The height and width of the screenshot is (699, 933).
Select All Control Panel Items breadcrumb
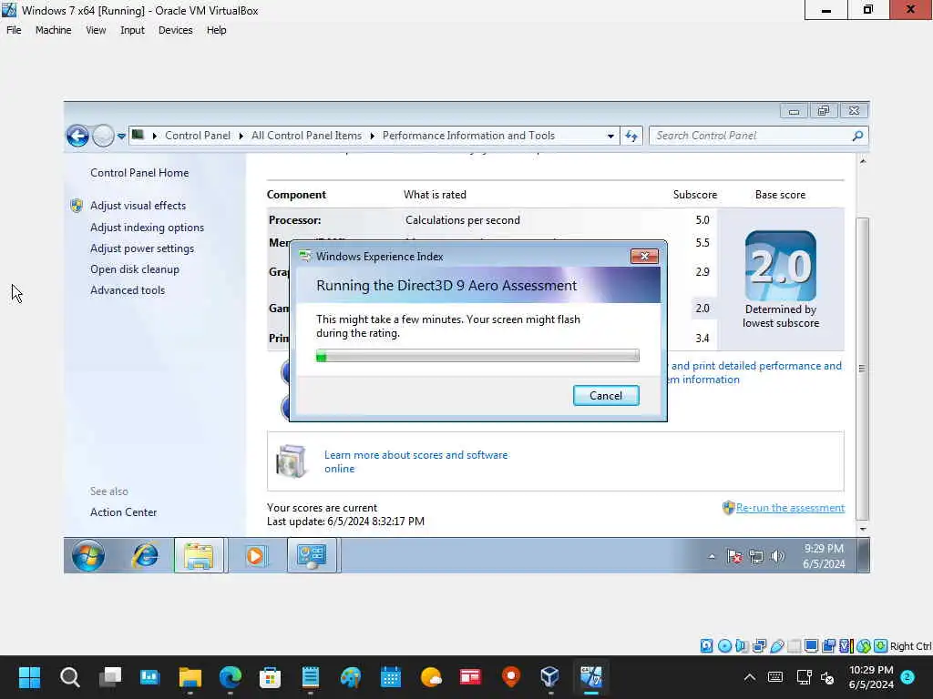pyautogui.click(x=306, y=136)
